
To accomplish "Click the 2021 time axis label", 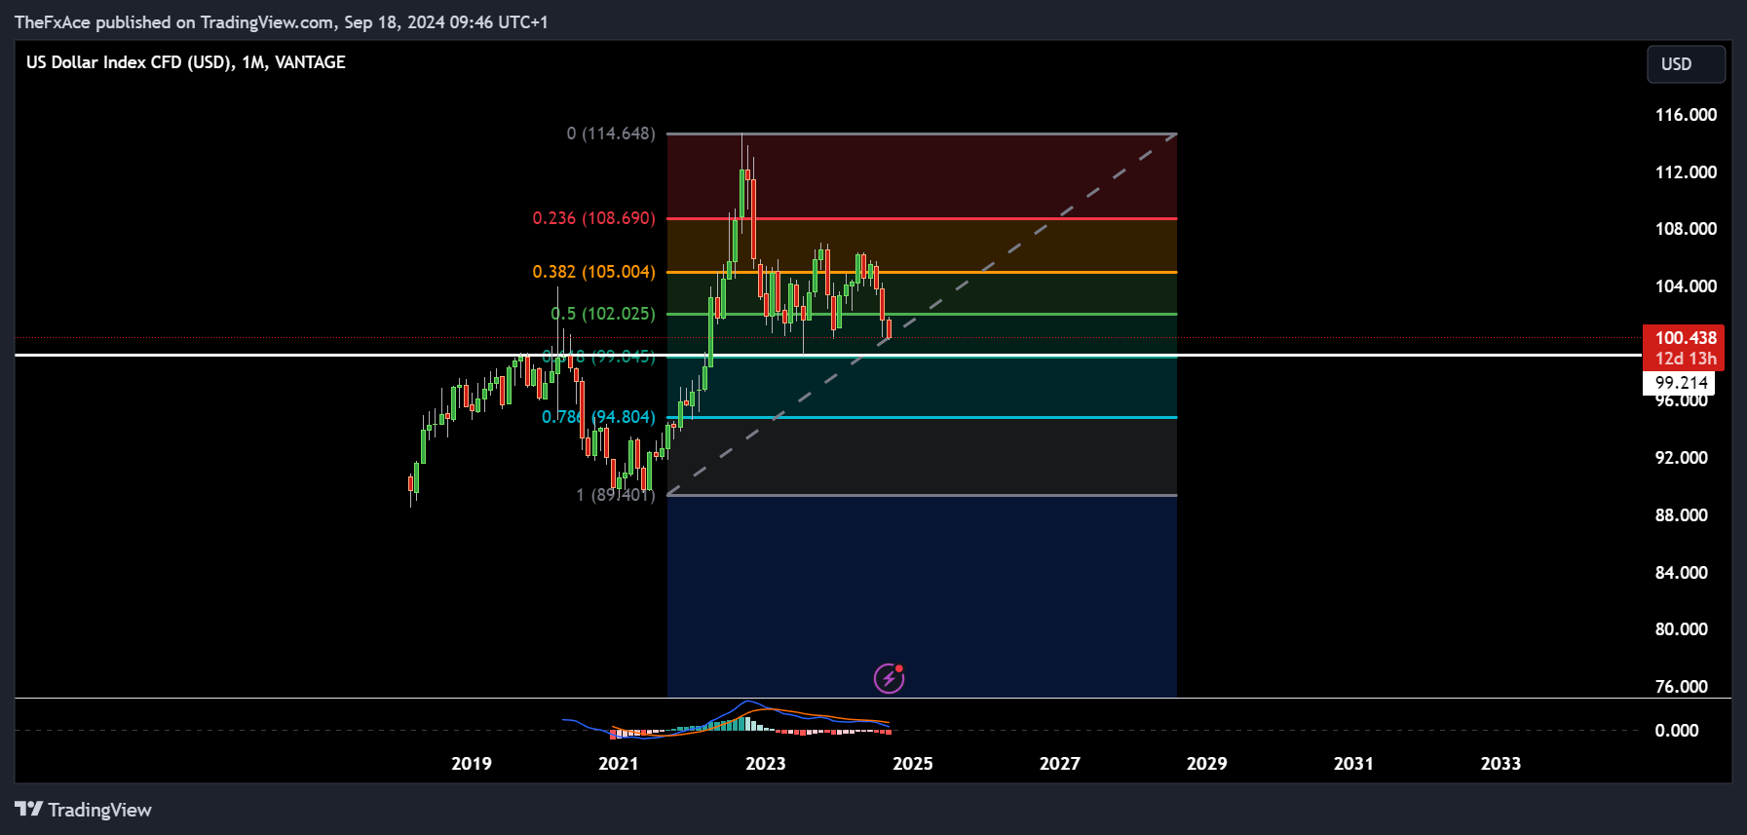I will [x=619, y=764].
